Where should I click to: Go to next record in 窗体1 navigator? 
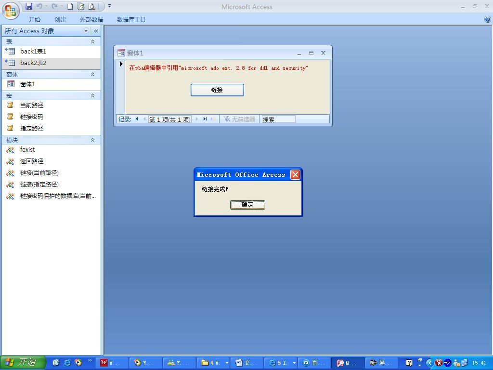click(x=197, y=119)
